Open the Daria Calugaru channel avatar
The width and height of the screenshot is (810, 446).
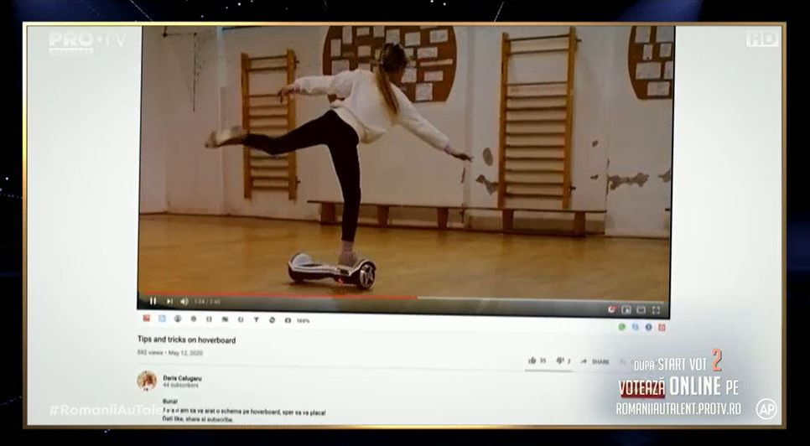[x=147, y=381]
